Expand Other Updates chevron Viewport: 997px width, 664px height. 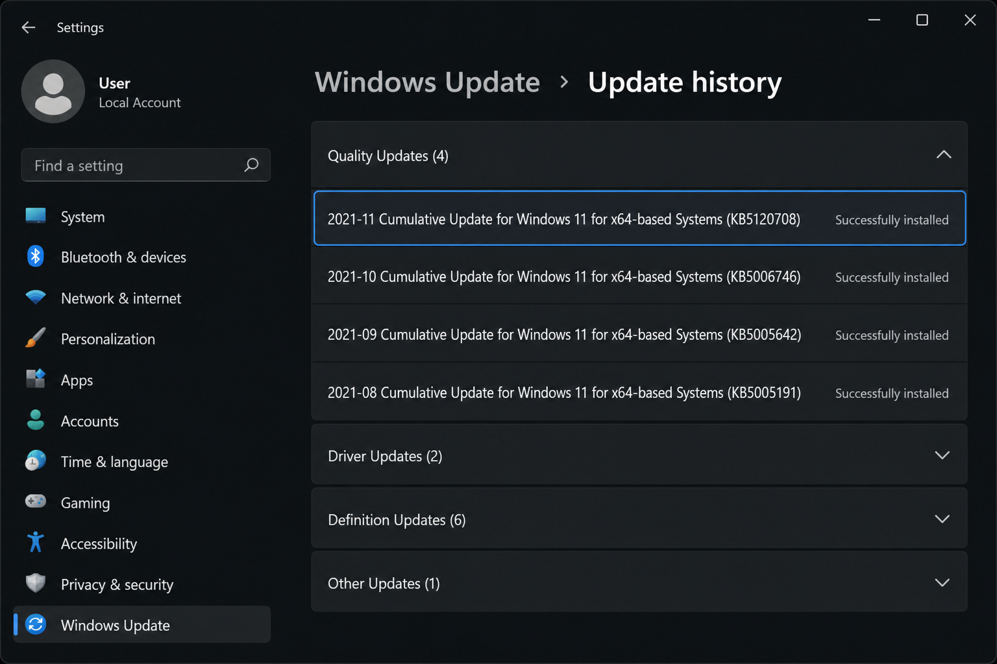[x=942, y=582]
